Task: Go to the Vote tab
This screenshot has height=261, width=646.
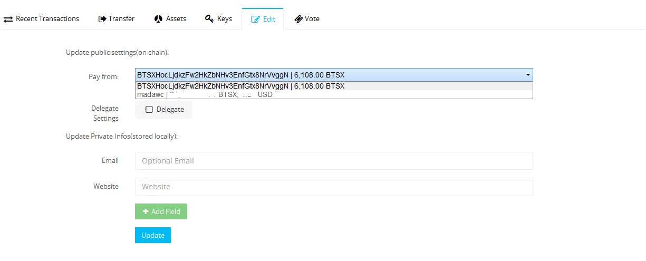Action: (x=312, y=19)
